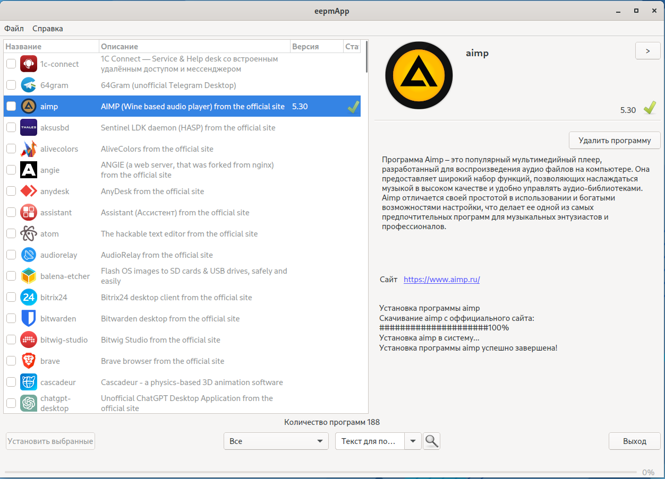Click the 64gram paper plane icon

click(x=29, y=85)
